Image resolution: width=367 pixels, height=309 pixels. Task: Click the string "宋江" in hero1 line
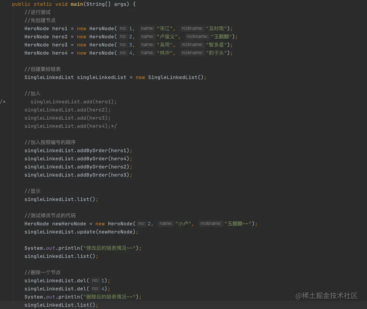click(164, 29)
